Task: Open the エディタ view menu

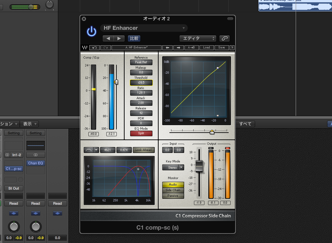Action: (x=198, y=38)
